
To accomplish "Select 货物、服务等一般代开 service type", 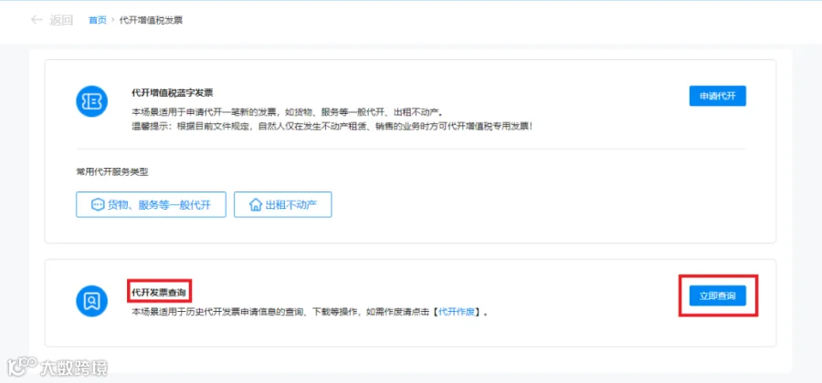I will pyautogui.click(x=151, y=204).
